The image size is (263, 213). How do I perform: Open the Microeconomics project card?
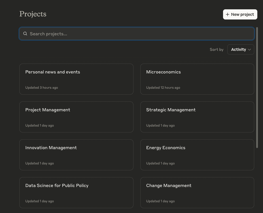point(197,79)
